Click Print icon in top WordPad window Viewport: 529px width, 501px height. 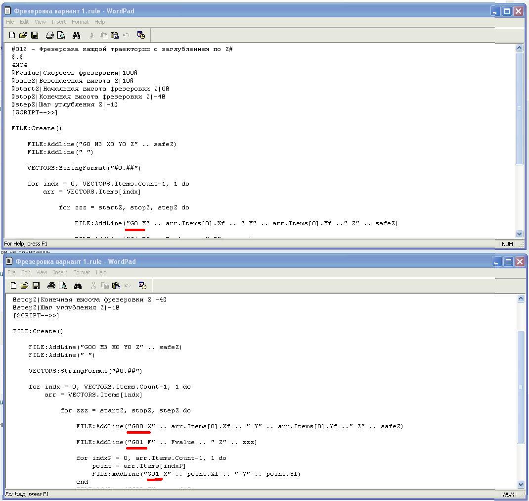click(49, 35)
